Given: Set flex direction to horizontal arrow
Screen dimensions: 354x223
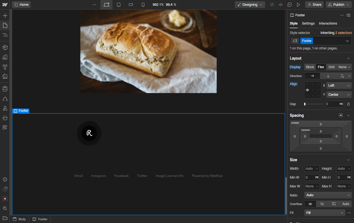Looking at the screenshot, I should pos(312,76).
